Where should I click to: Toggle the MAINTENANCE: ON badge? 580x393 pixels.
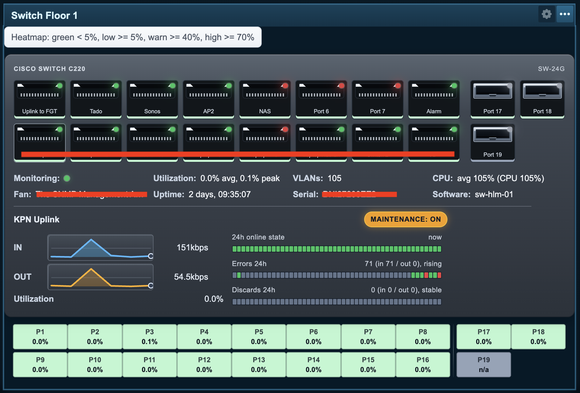pyautogui.click(x=405, y=219)
